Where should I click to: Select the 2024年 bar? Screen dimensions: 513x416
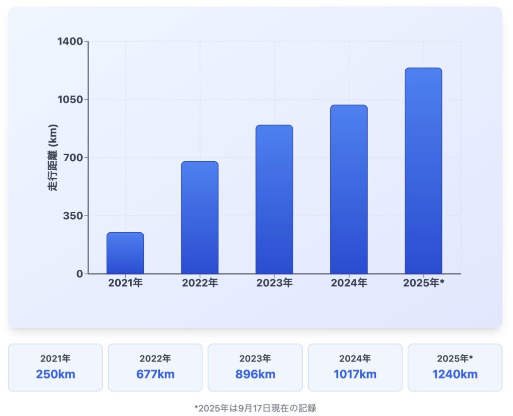[x=349, y=189]
